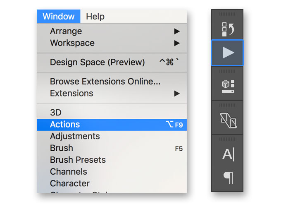281x207 pixels.
Task: Open the Paragraph panel icon
Action: [228, 178]
